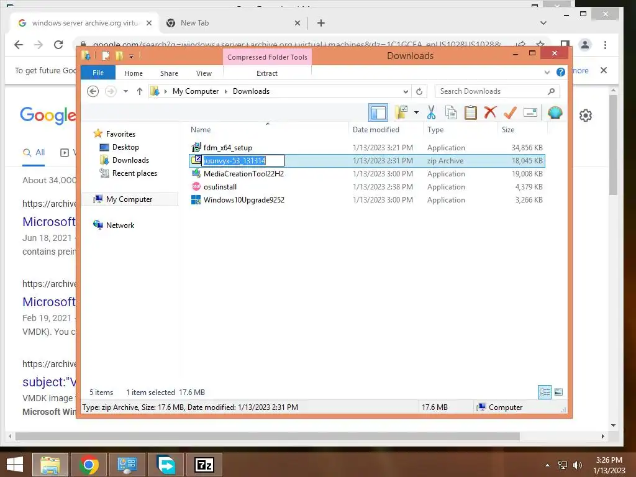Click the orange checkmark Properties icon
636x477 pixels.
click(x=510, y=112)
